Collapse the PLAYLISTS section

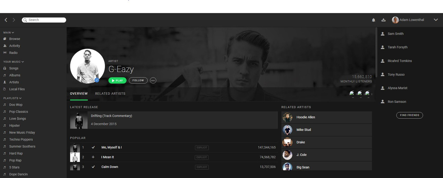(12, 98)
